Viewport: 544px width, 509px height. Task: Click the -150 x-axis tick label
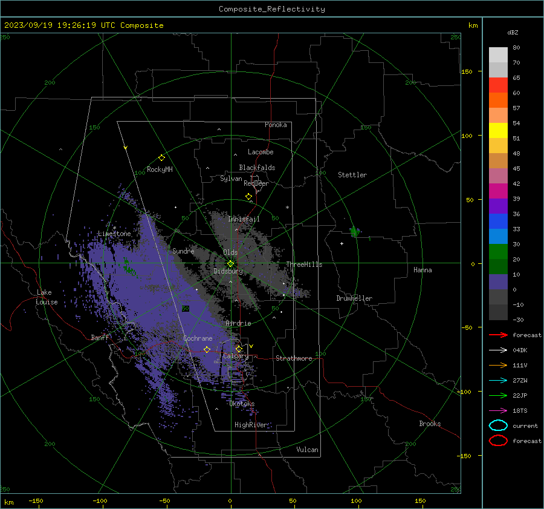tap(36, 501)
